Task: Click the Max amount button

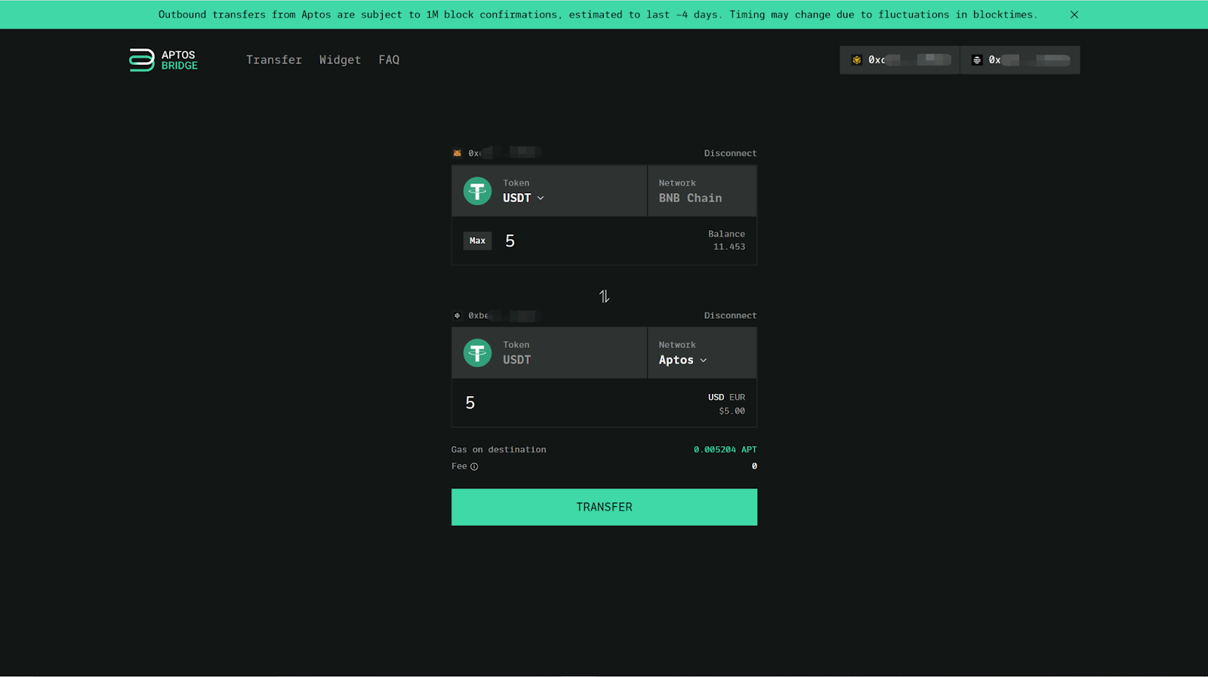Action: tap(477, 241)
